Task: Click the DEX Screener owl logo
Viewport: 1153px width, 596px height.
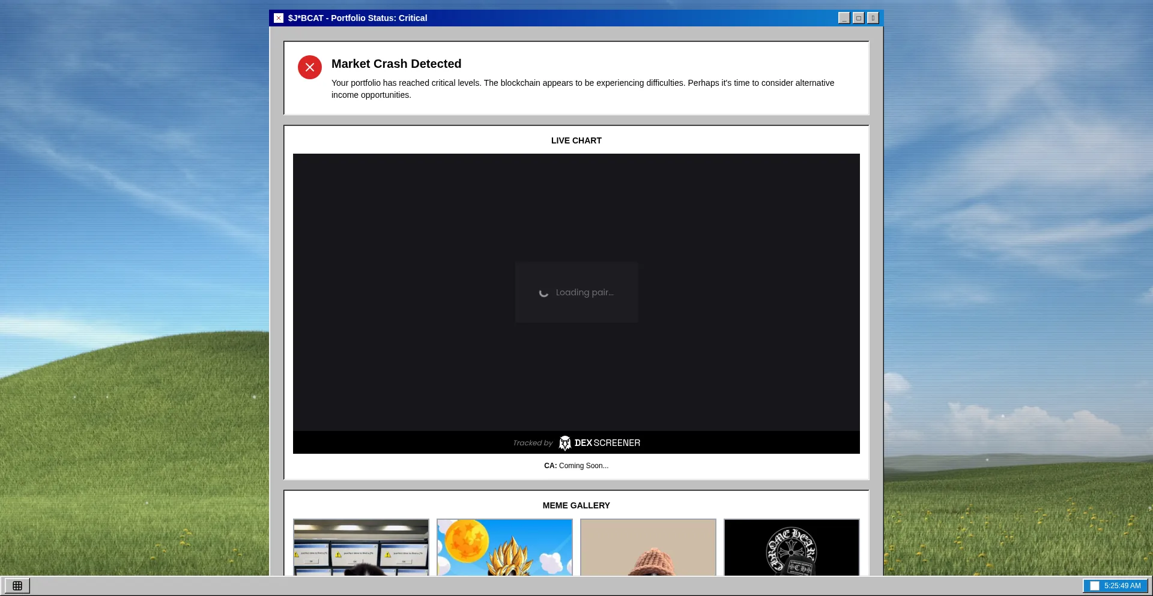Action: point(564,443)
